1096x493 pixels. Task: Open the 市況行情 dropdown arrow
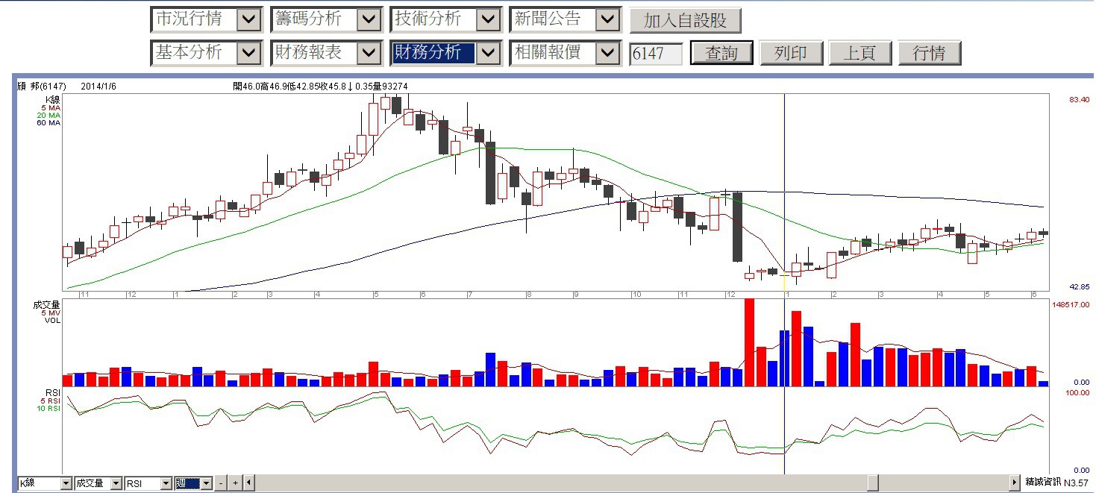(x=248, y=20)
